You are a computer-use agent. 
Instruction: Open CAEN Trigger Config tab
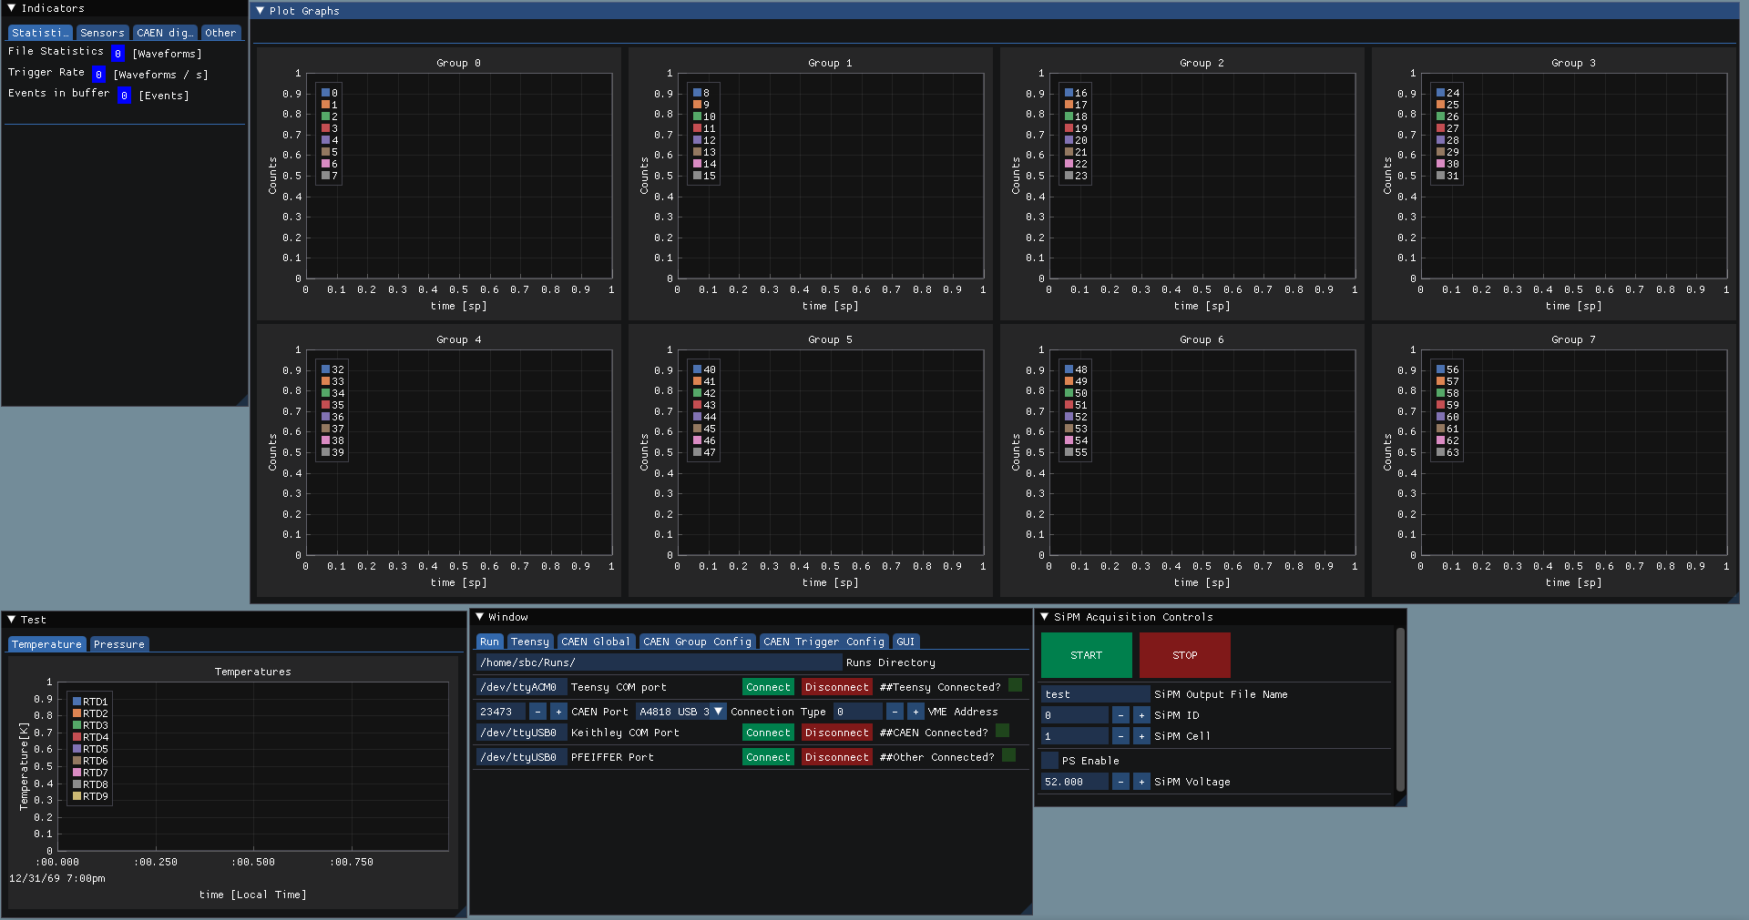coord(824,642)
